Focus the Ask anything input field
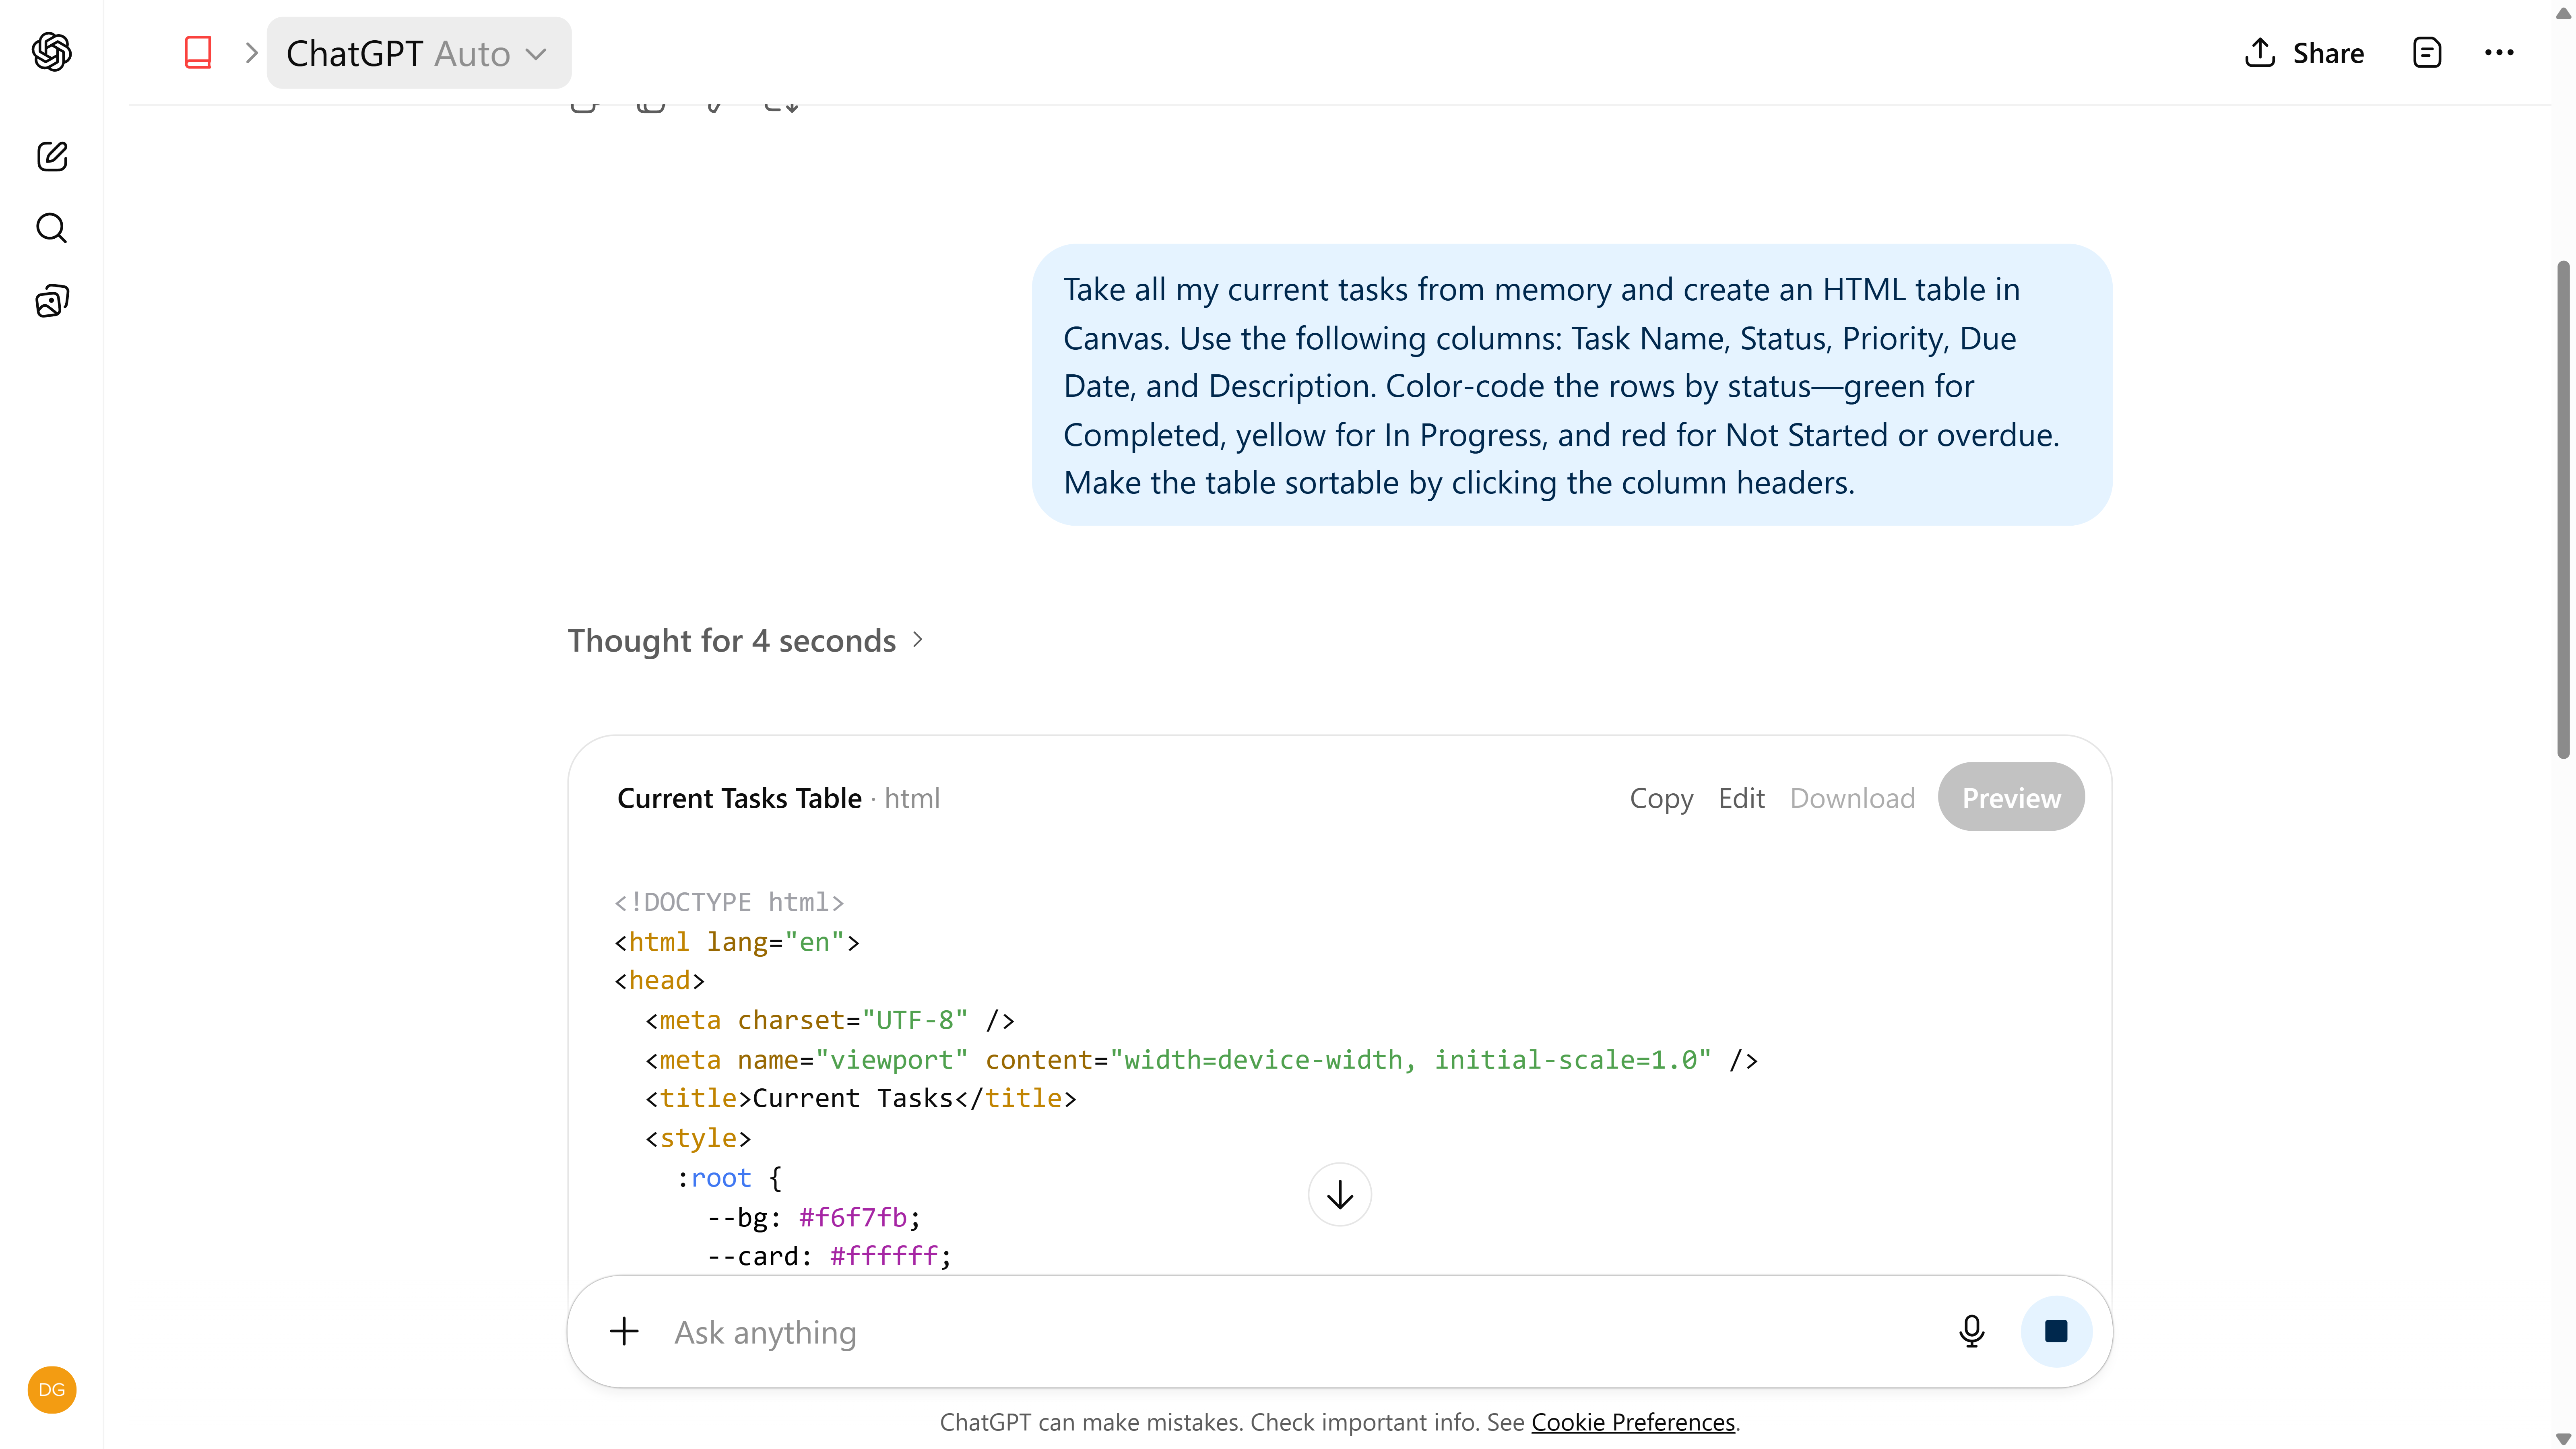Viewport: 2576px width, 1449px height. pos(1300,1332)
